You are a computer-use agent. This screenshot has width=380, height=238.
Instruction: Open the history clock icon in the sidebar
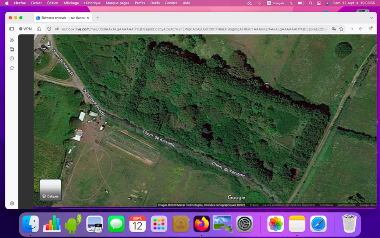(x=12, y=59)
